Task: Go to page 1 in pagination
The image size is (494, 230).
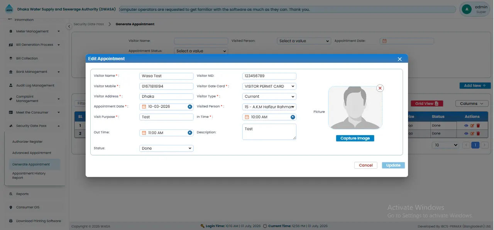Action: [x=475, y=145]
